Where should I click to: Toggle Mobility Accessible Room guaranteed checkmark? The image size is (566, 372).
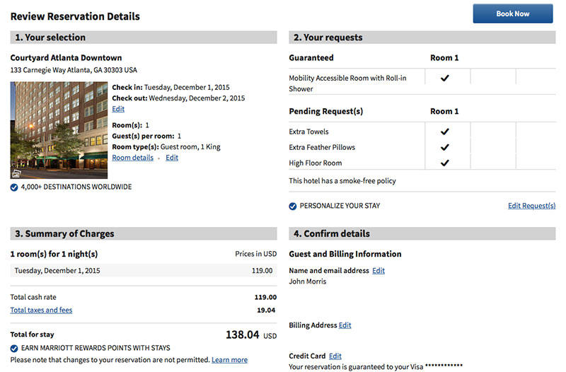(444, 78)
